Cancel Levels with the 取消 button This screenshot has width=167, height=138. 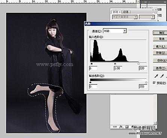(x=160, y=39)
